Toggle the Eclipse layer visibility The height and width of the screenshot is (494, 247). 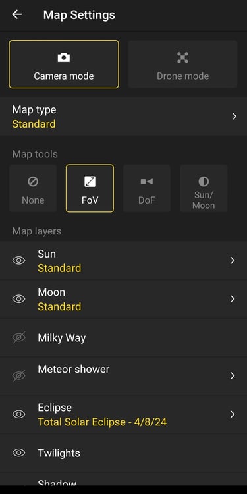click(19, 414)
